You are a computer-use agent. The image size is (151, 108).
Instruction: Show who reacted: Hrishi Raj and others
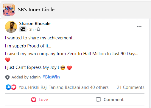tap(63, 87)
